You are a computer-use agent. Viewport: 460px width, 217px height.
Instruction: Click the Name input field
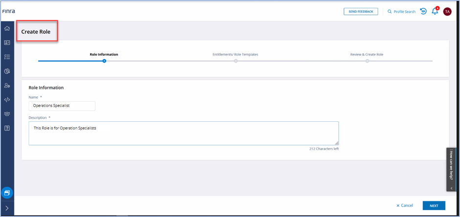(62, 106)
